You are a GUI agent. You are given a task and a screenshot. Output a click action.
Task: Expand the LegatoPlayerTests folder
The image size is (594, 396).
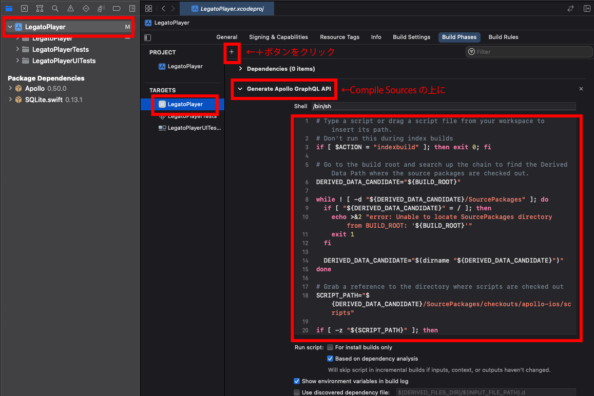coord(17,49)
